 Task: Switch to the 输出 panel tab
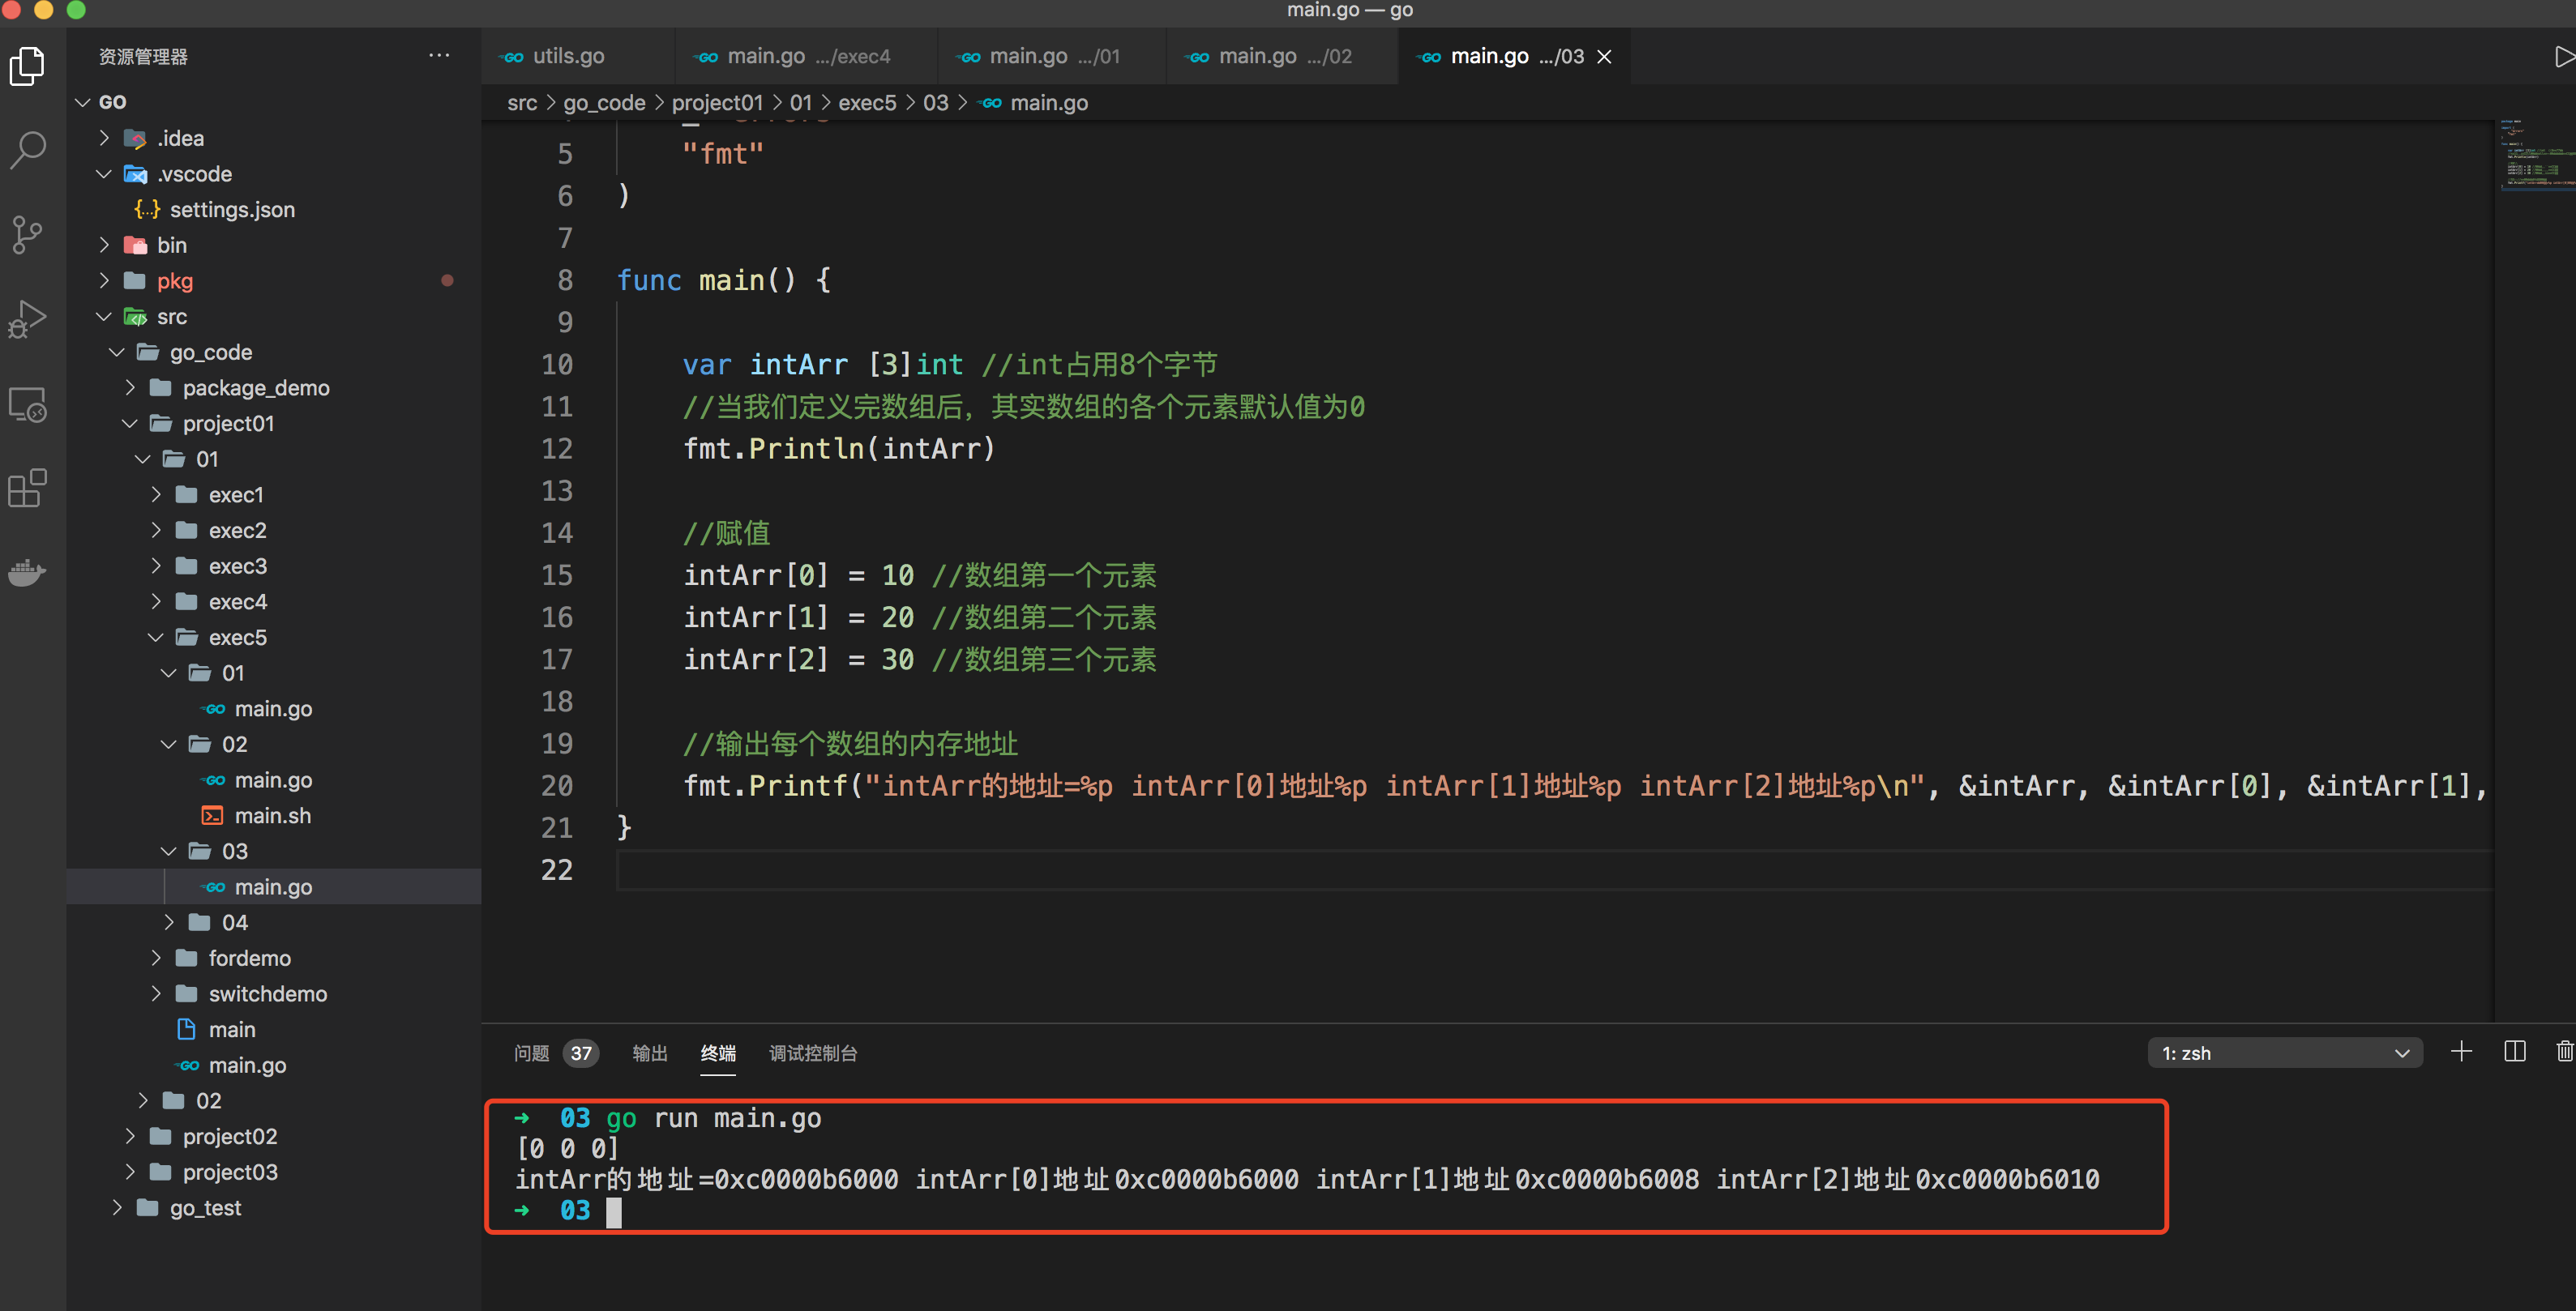click(649, 1053)
